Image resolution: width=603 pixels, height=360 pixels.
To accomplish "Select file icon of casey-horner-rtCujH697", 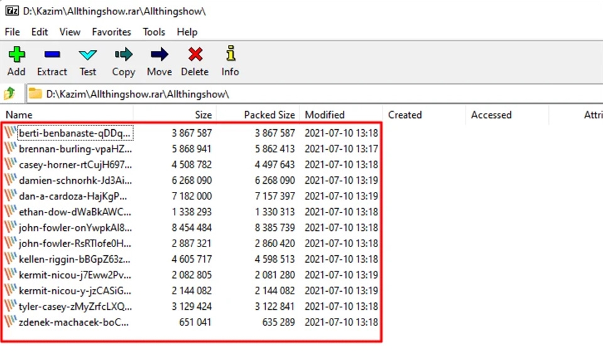I will coord(11,164).
